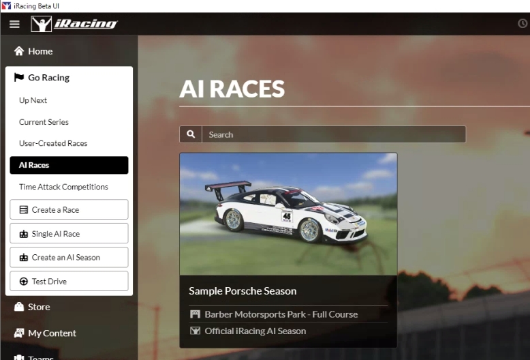Image resolution: width=530 pixels, height=360 pixels.
Task: Click the Create a Race button
Action: [x=69, y=209]
